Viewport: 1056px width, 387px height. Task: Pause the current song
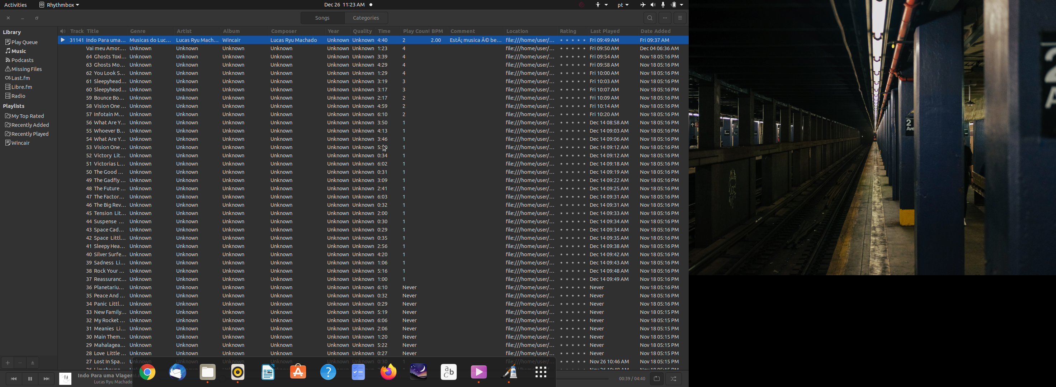click(30, 379)
